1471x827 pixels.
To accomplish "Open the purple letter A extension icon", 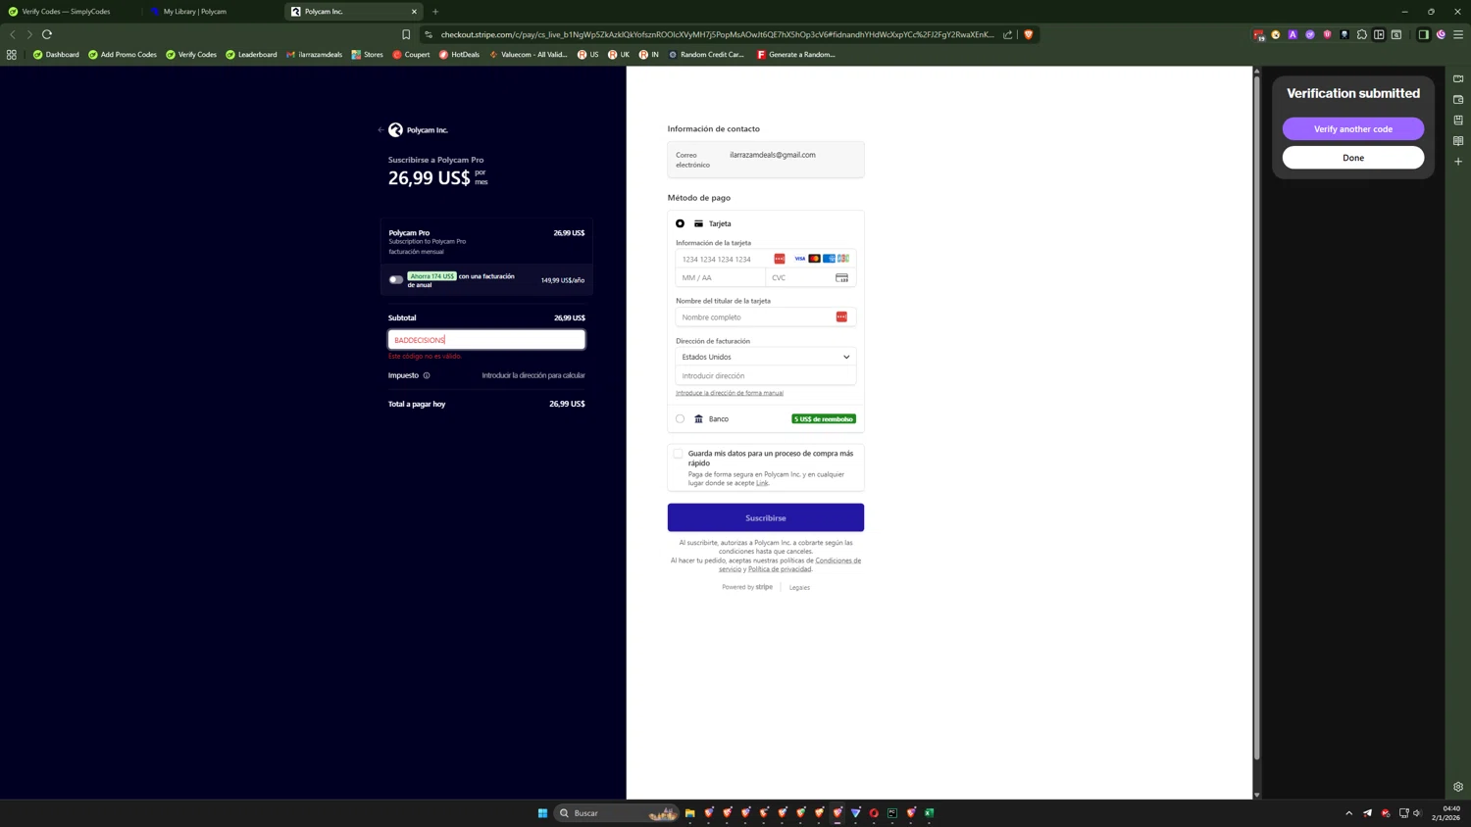I will point(1293,34).
